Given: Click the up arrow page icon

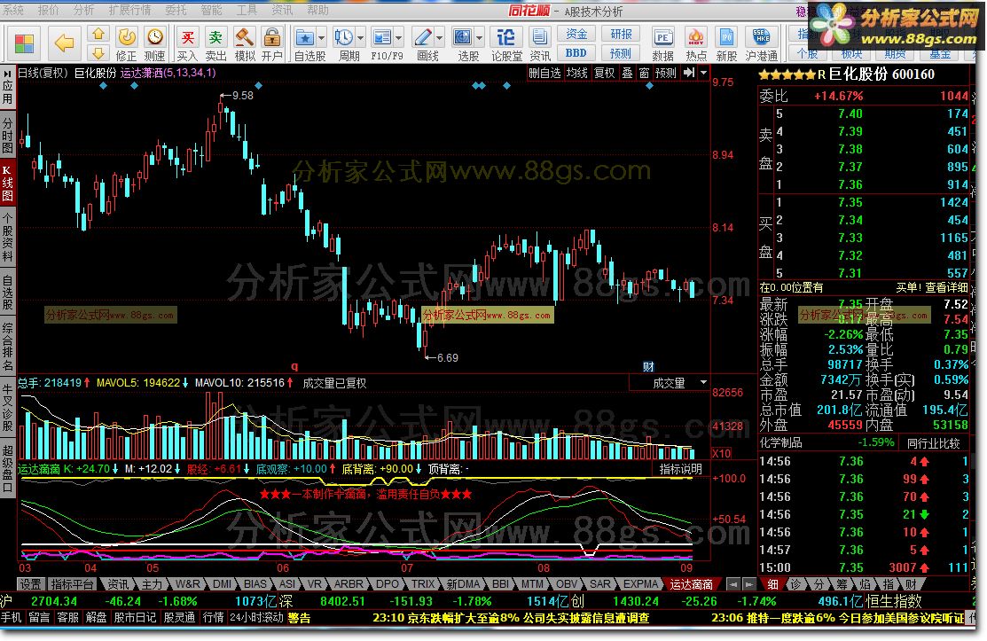Looking at the screenshot, I should pyautogui.click(x=98, y=35).
